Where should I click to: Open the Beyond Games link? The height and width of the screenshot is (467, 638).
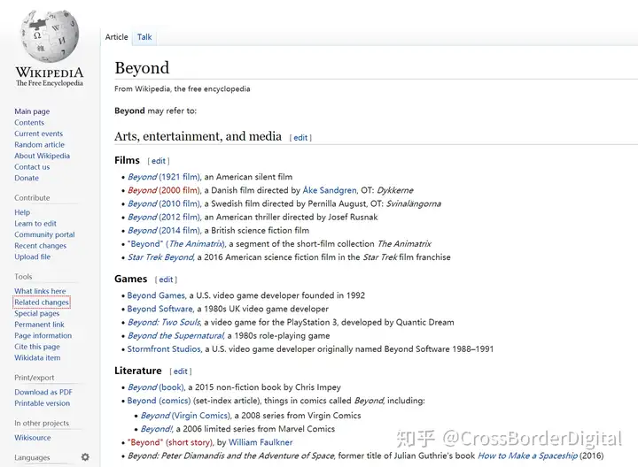(156, 295)
